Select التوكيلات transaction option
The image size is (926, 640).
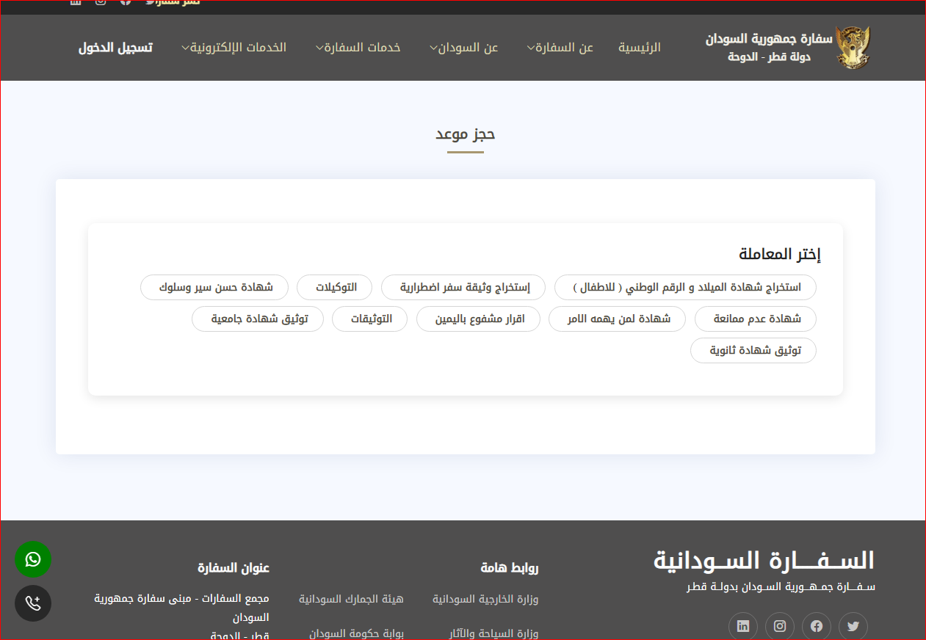(x=336, y=287)
